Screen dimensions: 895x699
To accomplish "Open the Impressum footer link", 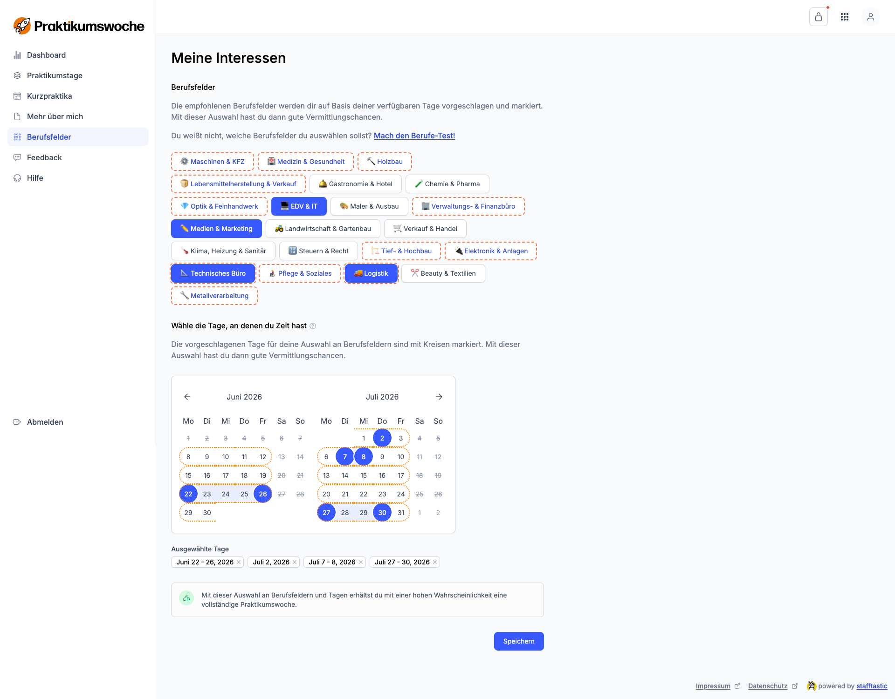I will point(713,686).
